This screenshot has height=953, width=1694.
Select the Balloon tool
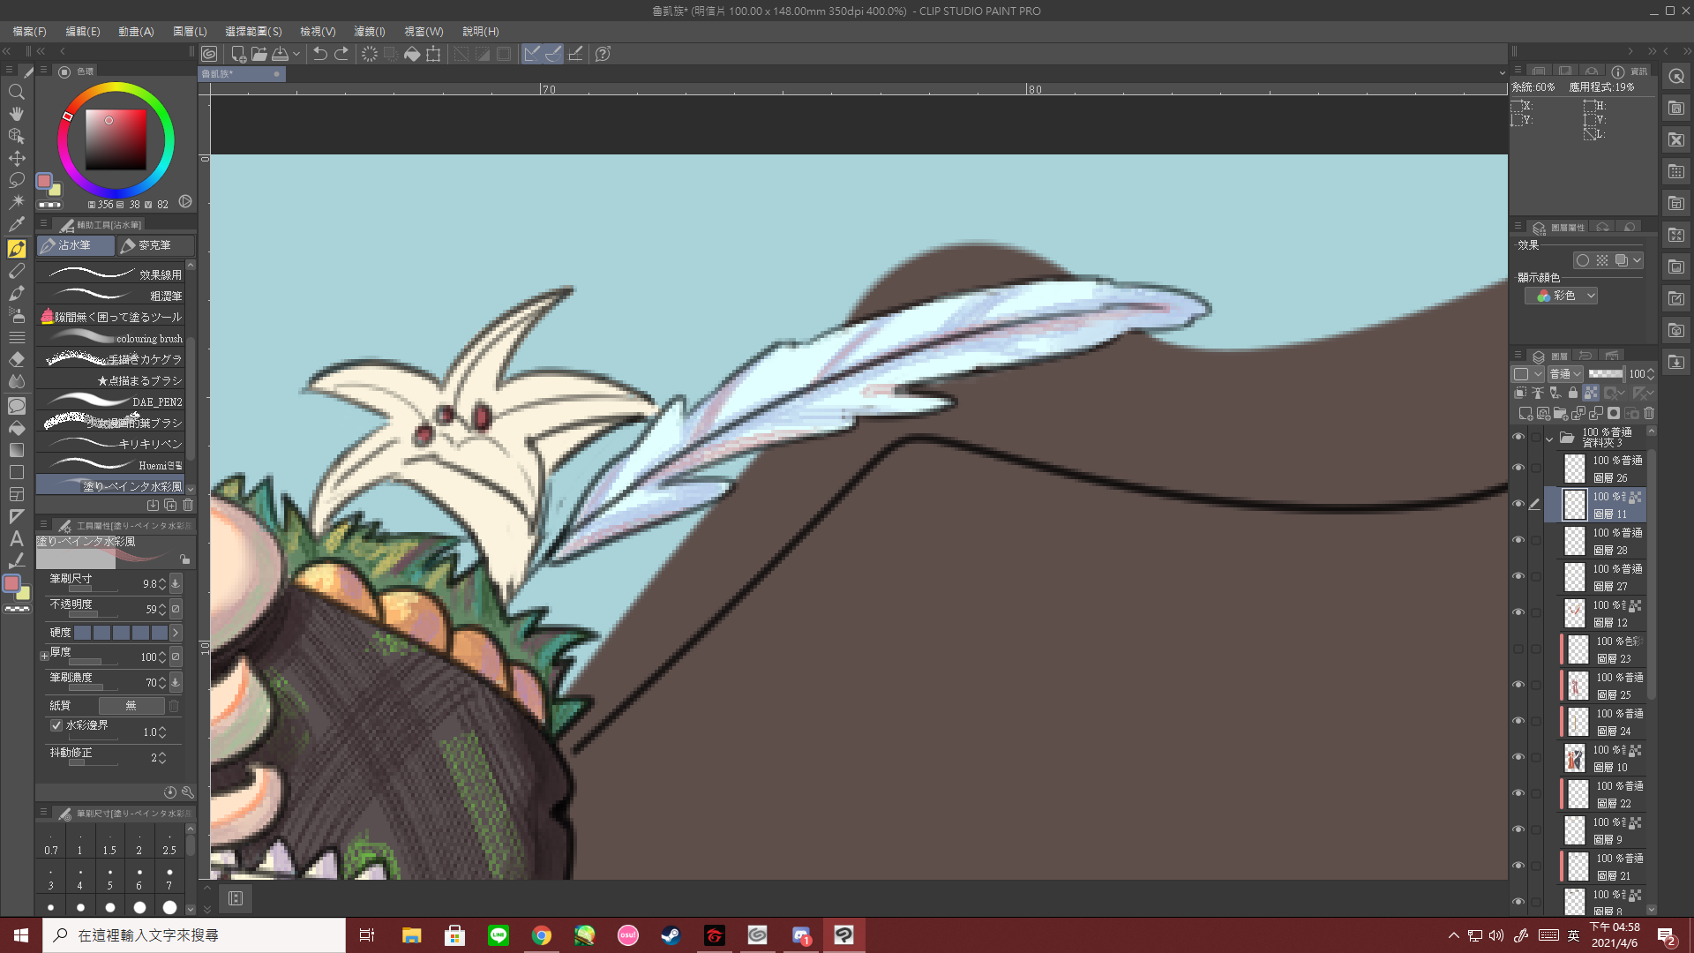(x=16, y=405)
